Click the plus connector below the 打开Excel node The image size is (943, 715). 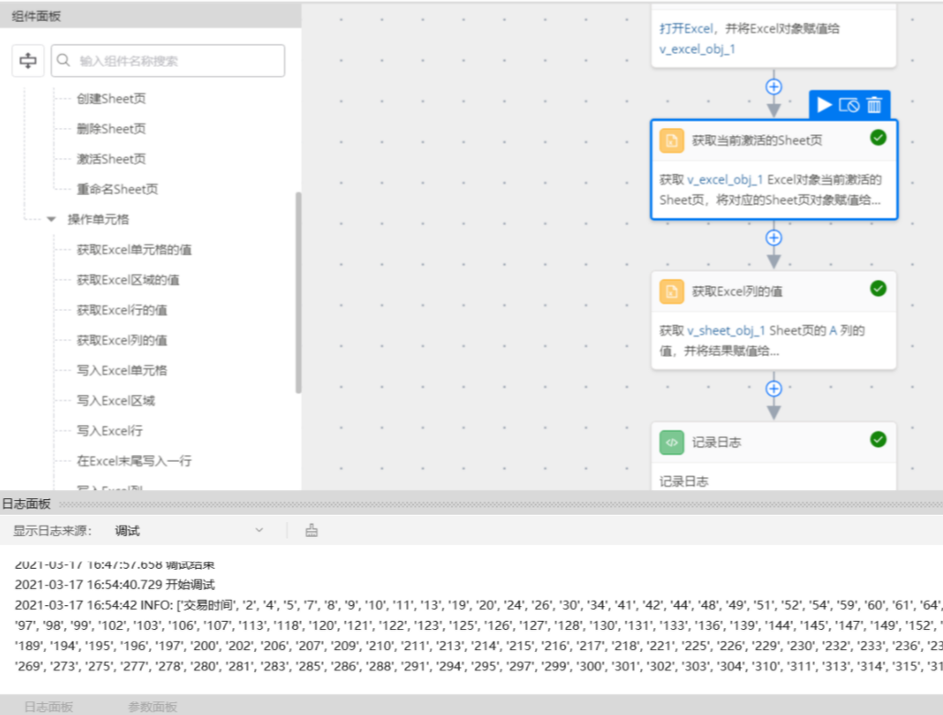(x=774, y=87)
